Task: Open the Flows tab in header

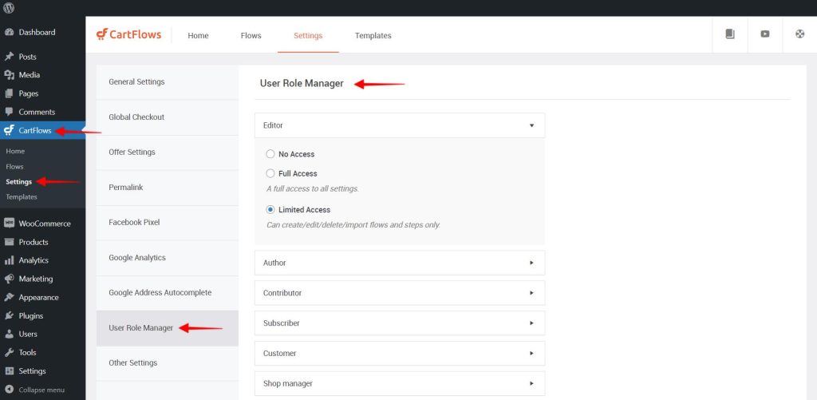Action: point(251,35)
